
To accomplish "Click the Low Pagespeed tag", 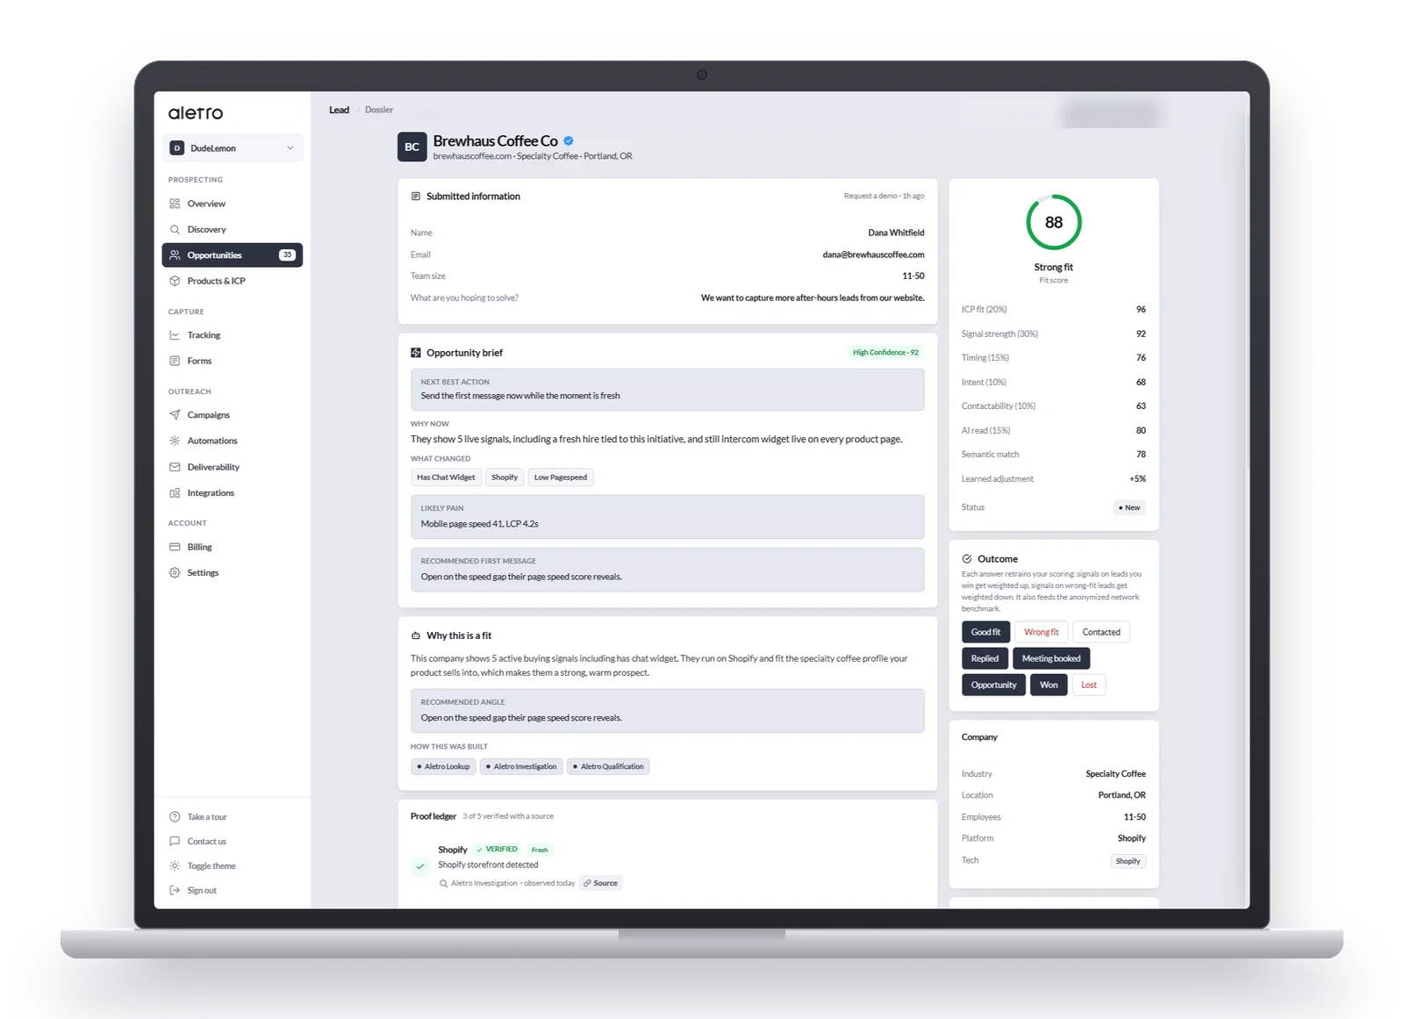I will pyautogui.click(x=561, y=477).
